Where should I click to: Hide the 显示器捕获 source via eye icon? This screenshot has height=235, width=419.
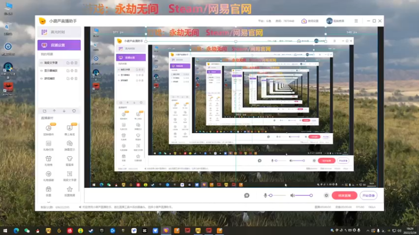pos(41,70)
